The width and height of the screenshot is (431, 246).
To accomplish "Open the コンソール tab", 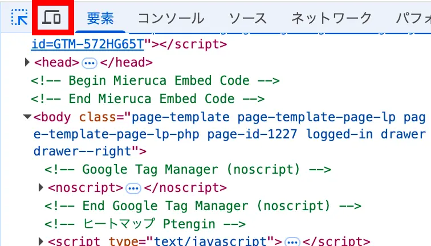I will tap(171, 19).
